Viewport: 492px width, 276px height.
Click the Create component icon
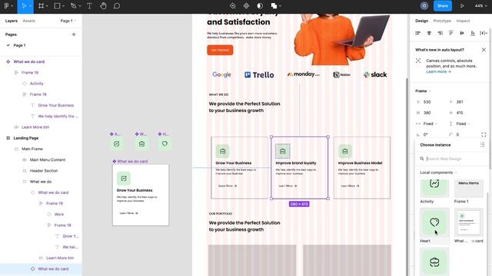246,6
